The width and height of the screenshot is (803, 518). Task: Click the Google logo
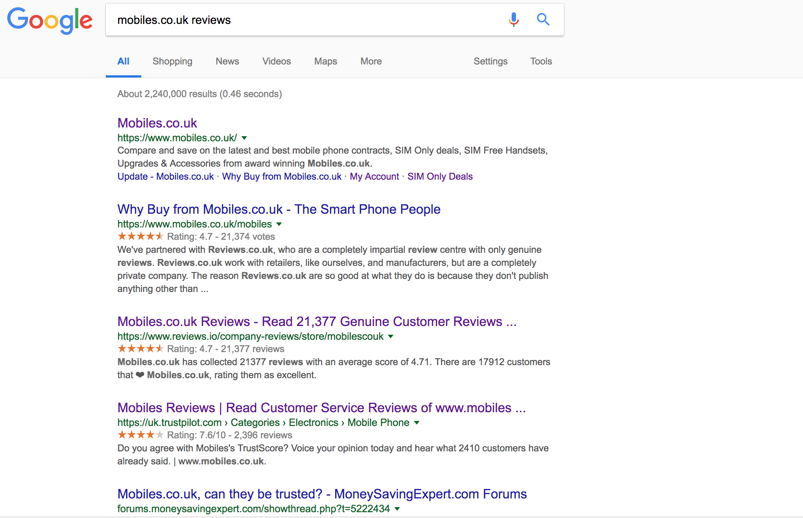coord(50,20)
